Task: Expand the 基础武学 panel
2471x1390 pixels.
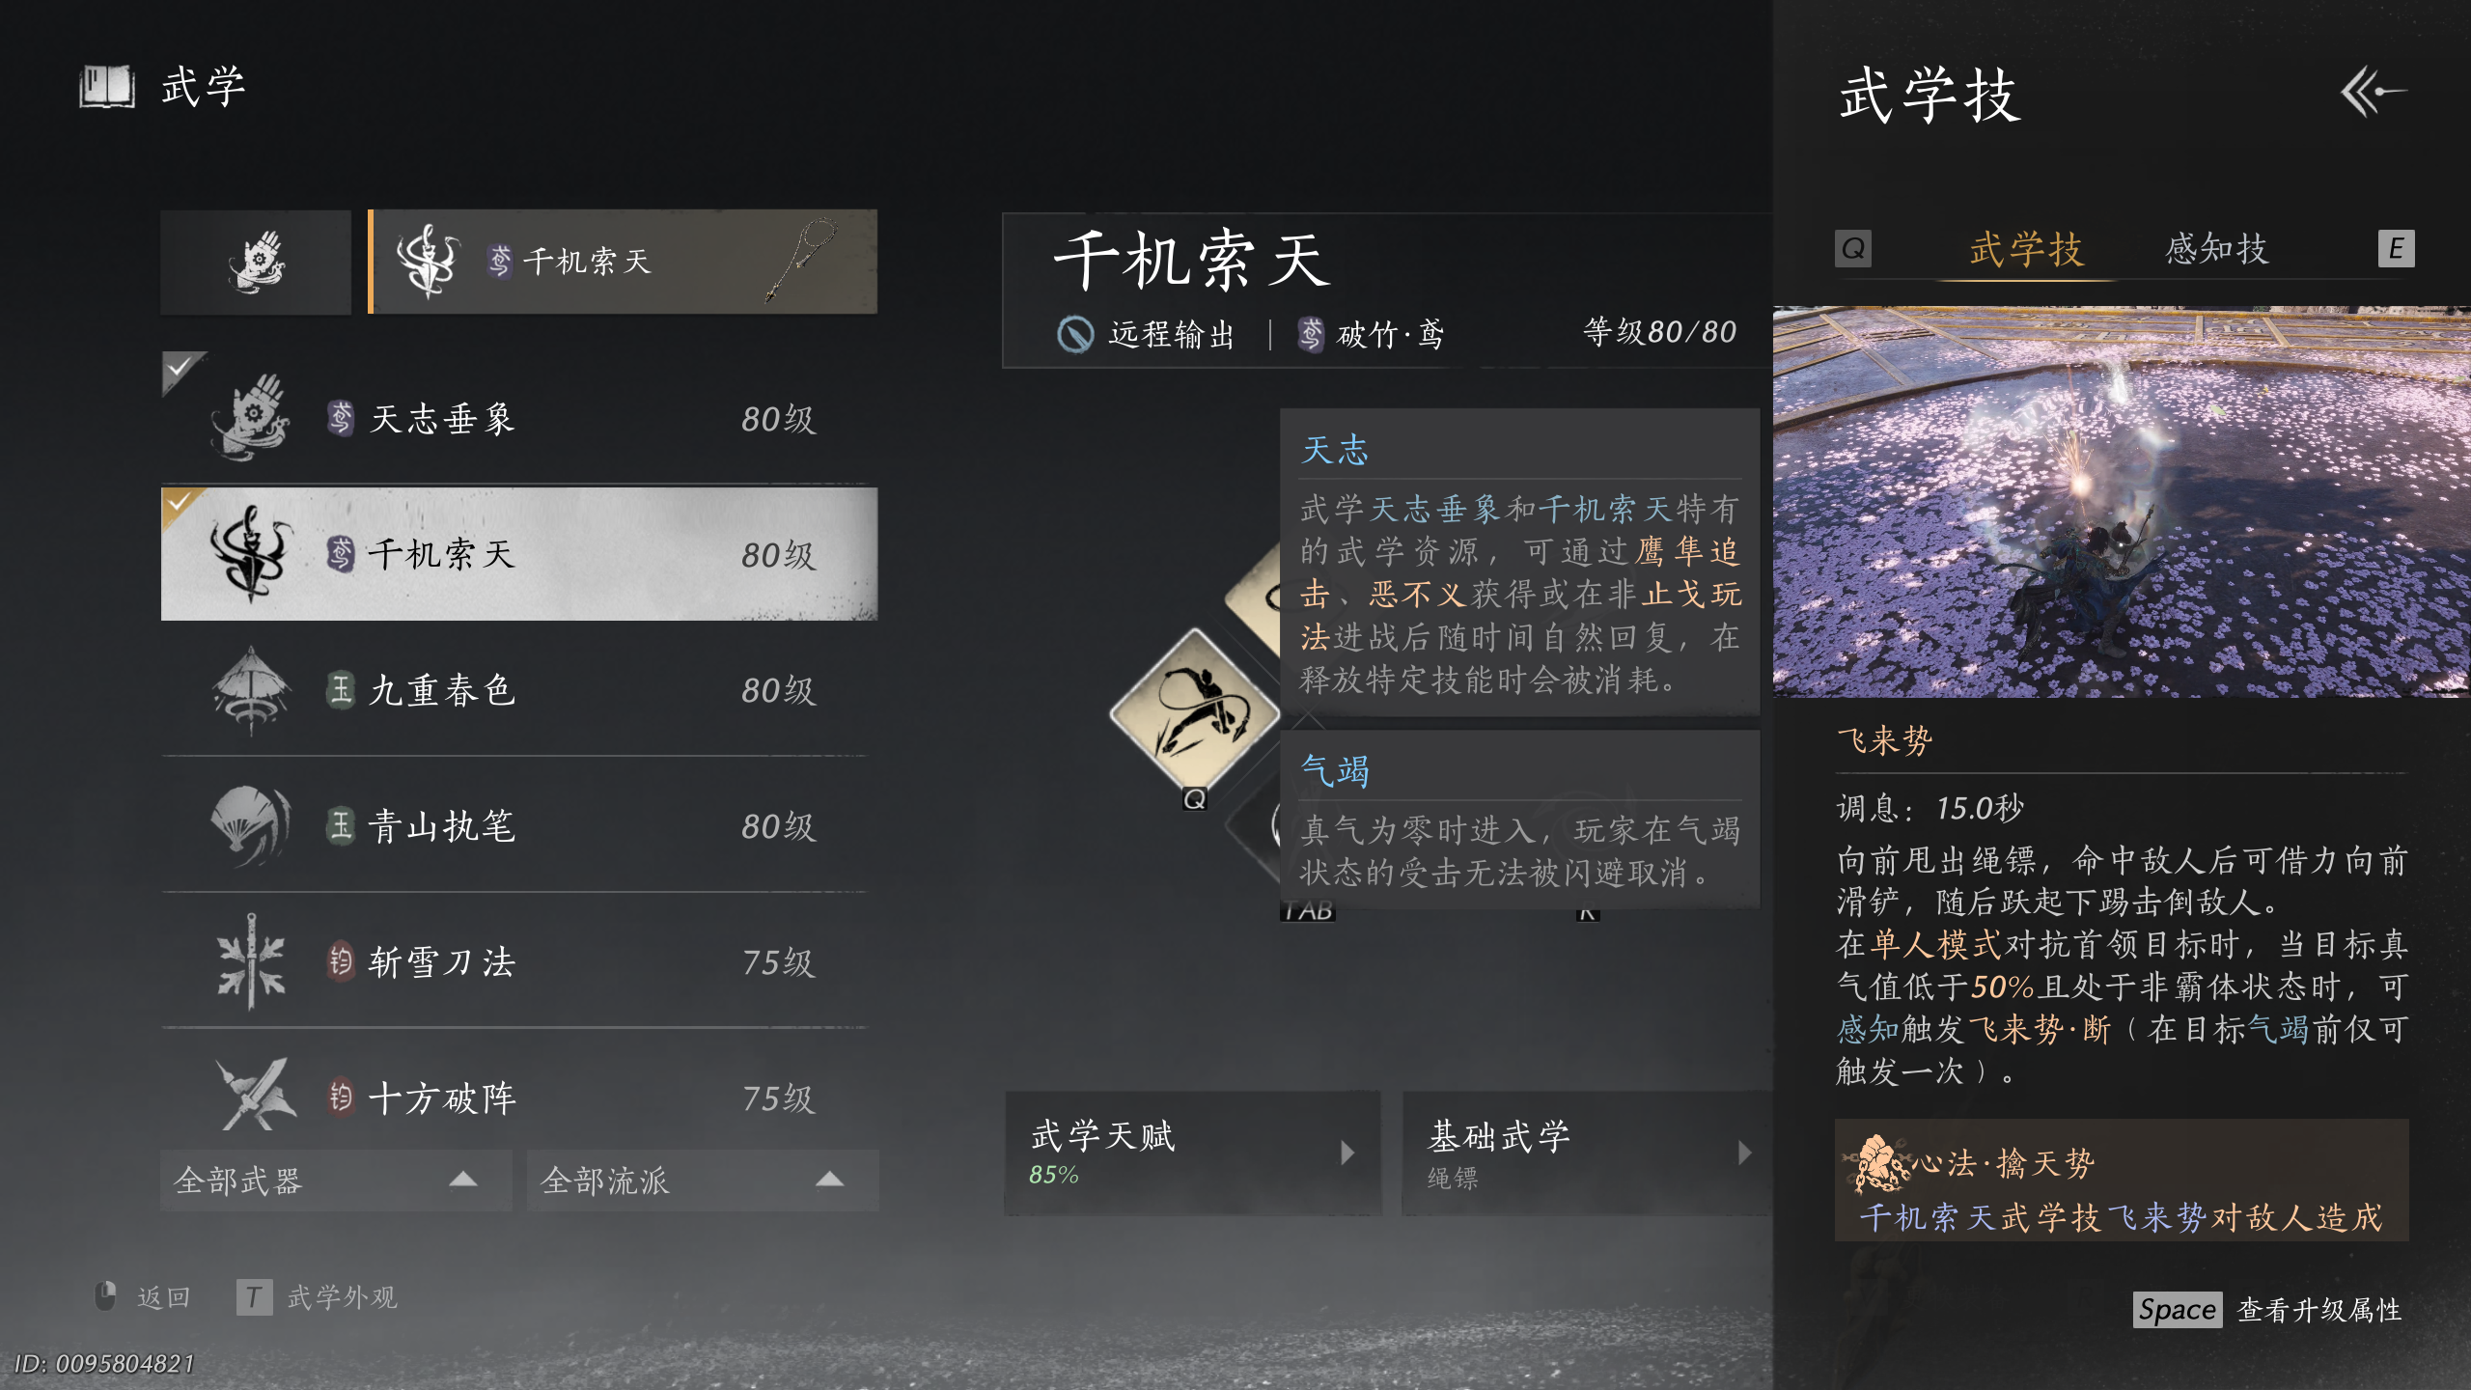Action: 1587,1153
